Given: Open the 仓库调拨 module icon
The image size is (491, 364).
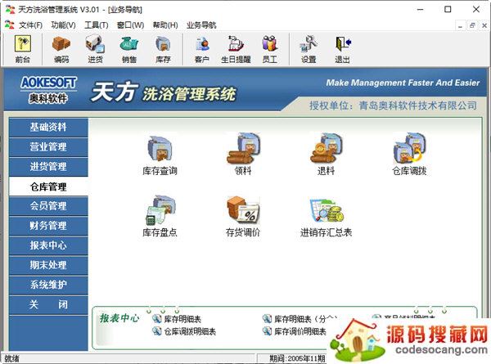Looking at the screenshot, I should click(409, 155).
